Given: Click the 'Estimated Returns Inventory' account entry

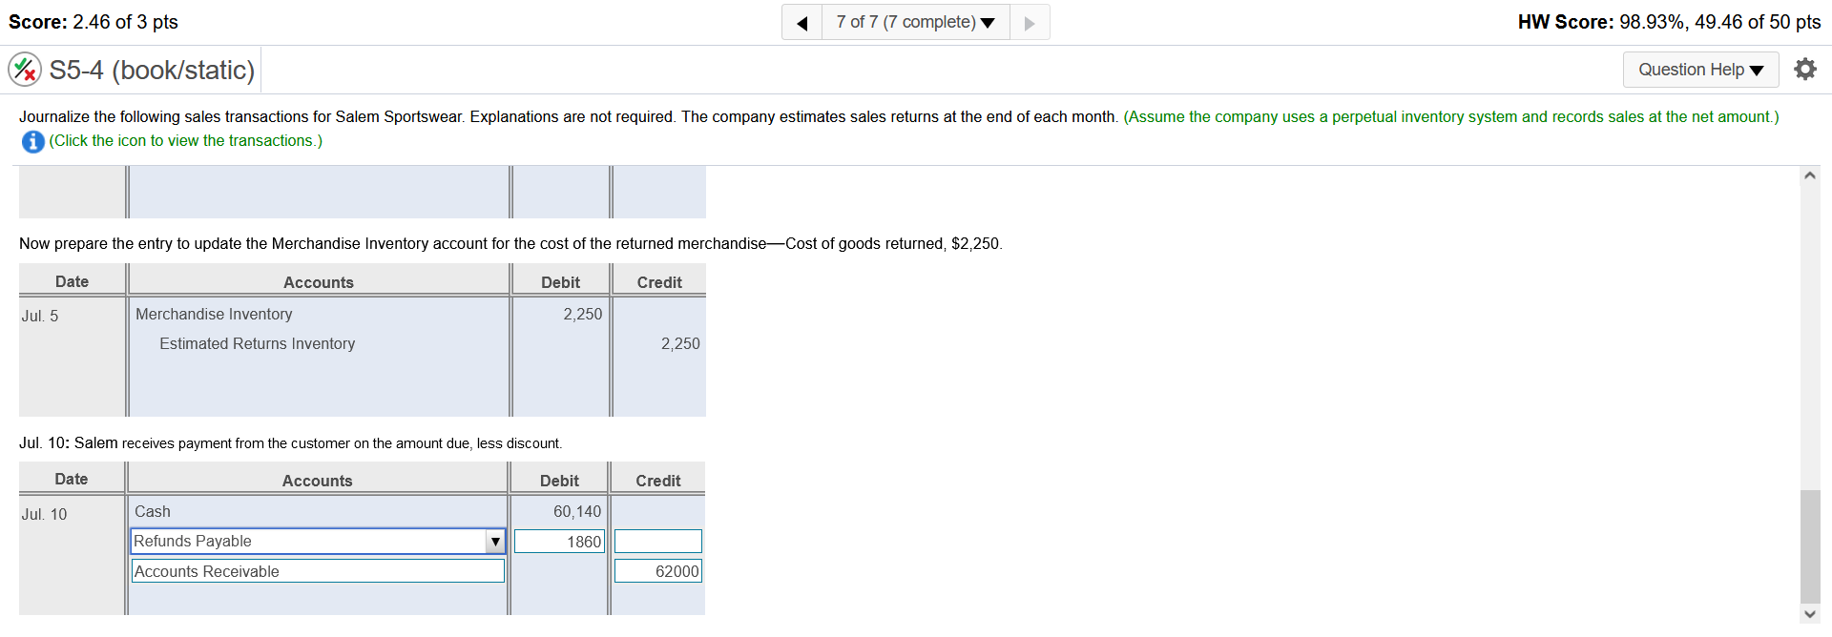Looking at the screenshot, I should [x=257, y=343].
